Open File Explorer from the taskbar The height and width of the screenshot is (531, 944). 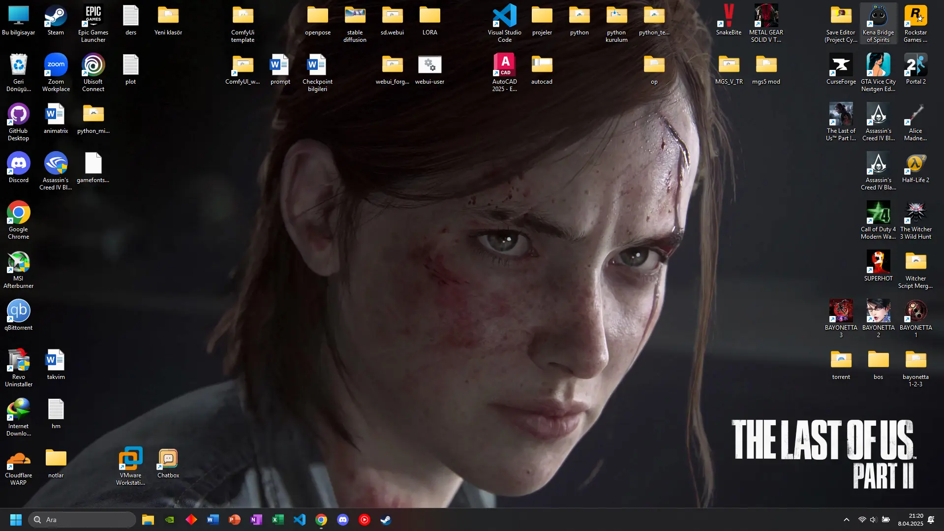(x=148, y=520)
